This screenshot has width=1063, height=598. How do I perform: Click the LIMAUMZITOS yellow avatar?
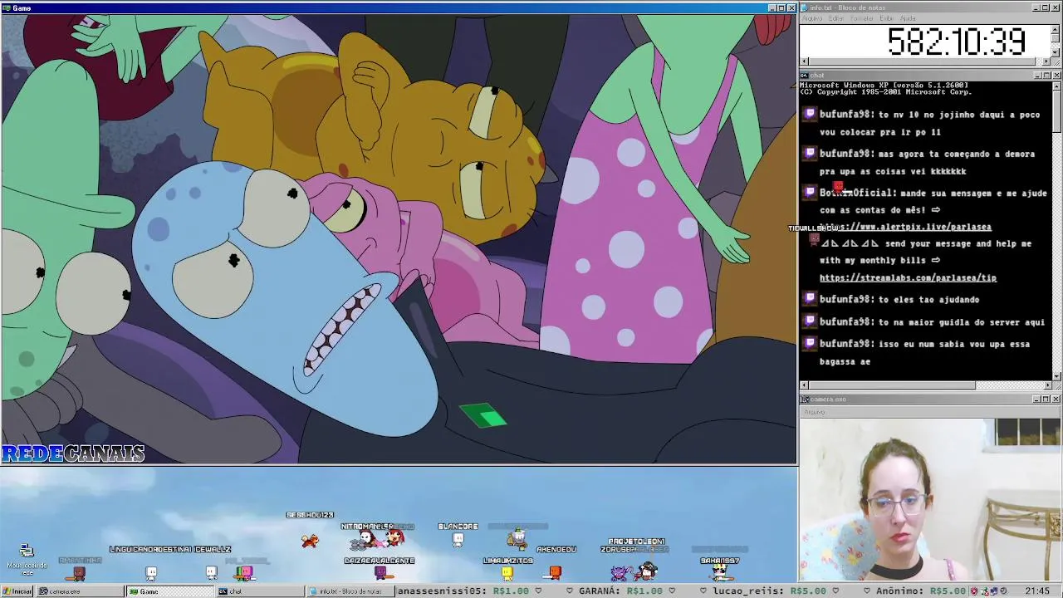point(507,572)
